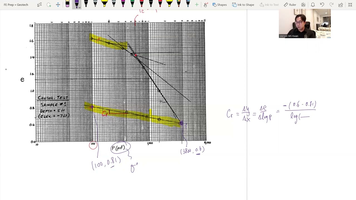Open the Shapes gallery
Image resolution: width=356 pixels, height=200 pixels.
coord(219,4)
